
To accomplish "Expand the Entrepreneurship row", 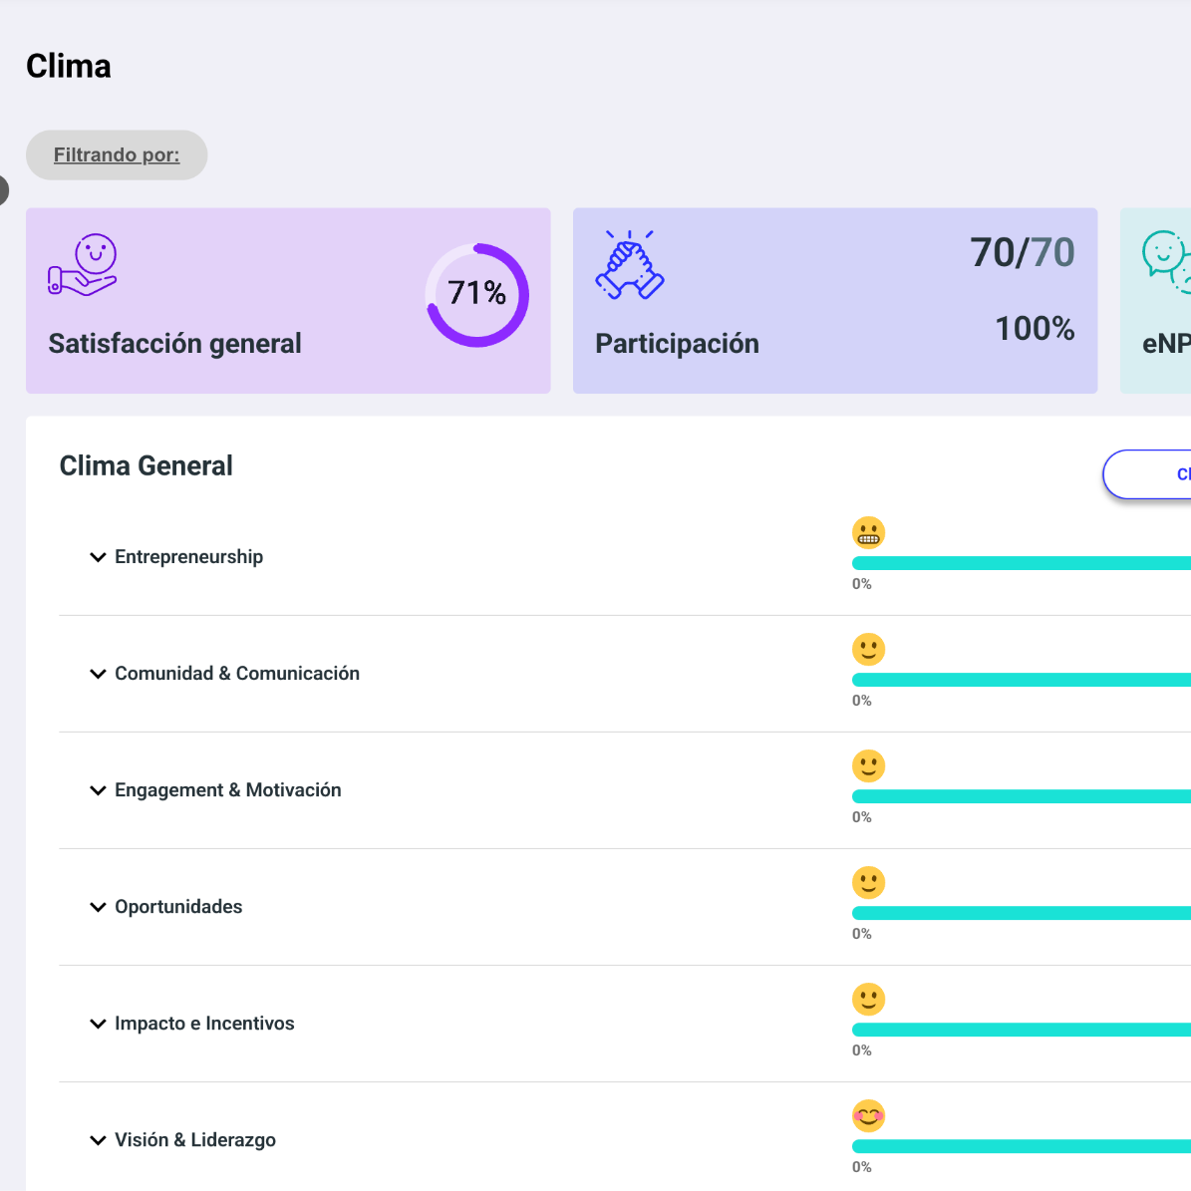I will 98,557.
